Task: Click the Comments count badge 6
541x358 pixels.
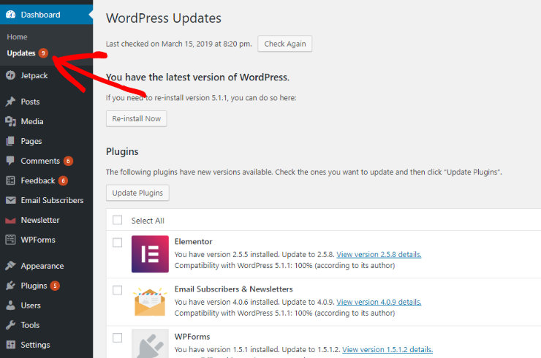Action: click(68, 161)
